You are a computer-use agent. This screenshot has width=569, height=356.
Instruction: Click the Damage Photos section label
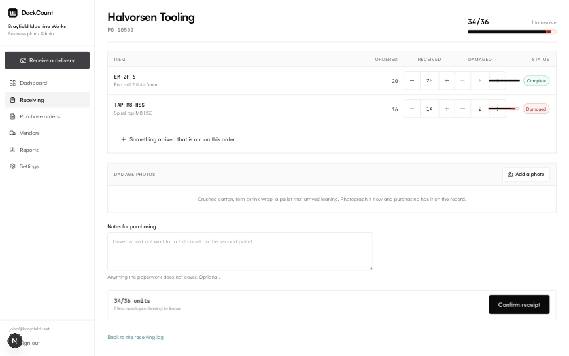tap(135, 174)
